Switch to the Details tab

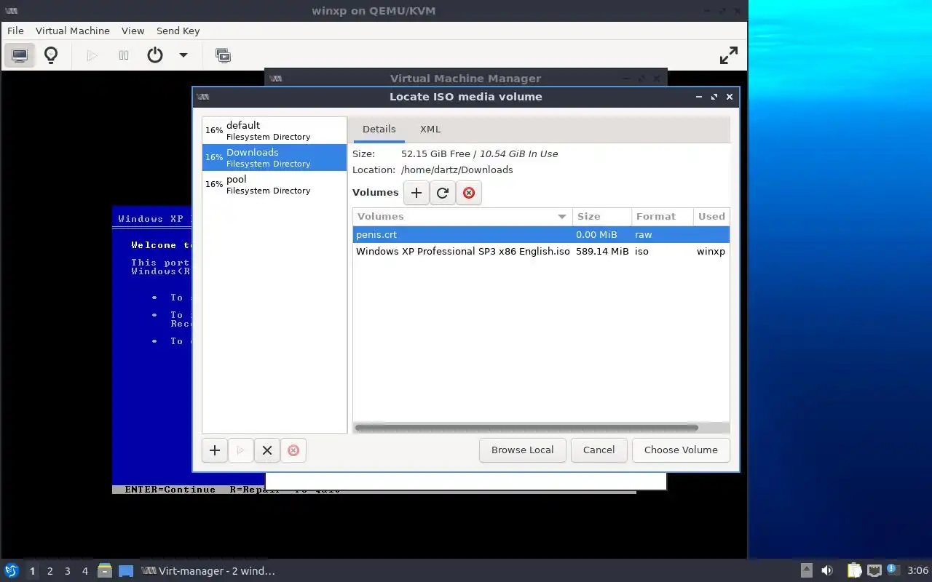(379, 129)
